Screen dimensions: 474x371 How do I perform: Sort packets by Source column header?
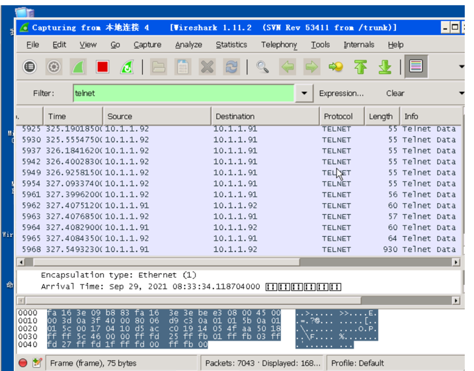click(x=157, y=116)
